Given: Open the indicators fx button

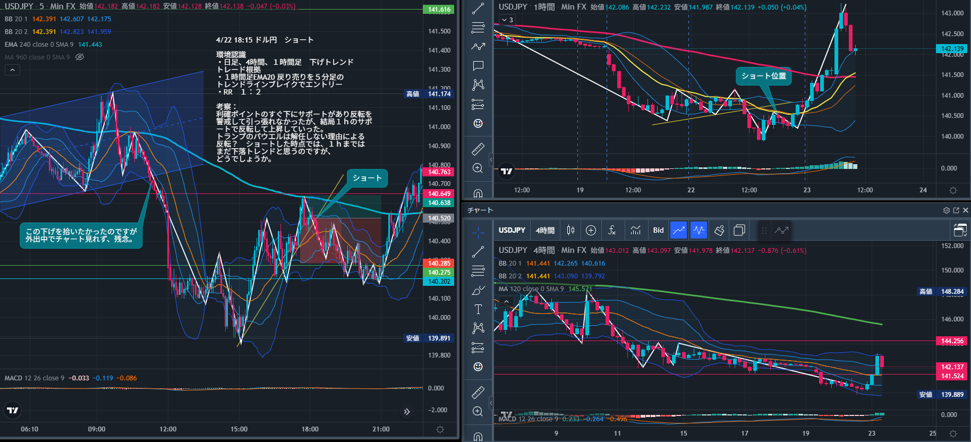Looking at the screenshot, I should [x=612, y=230].
